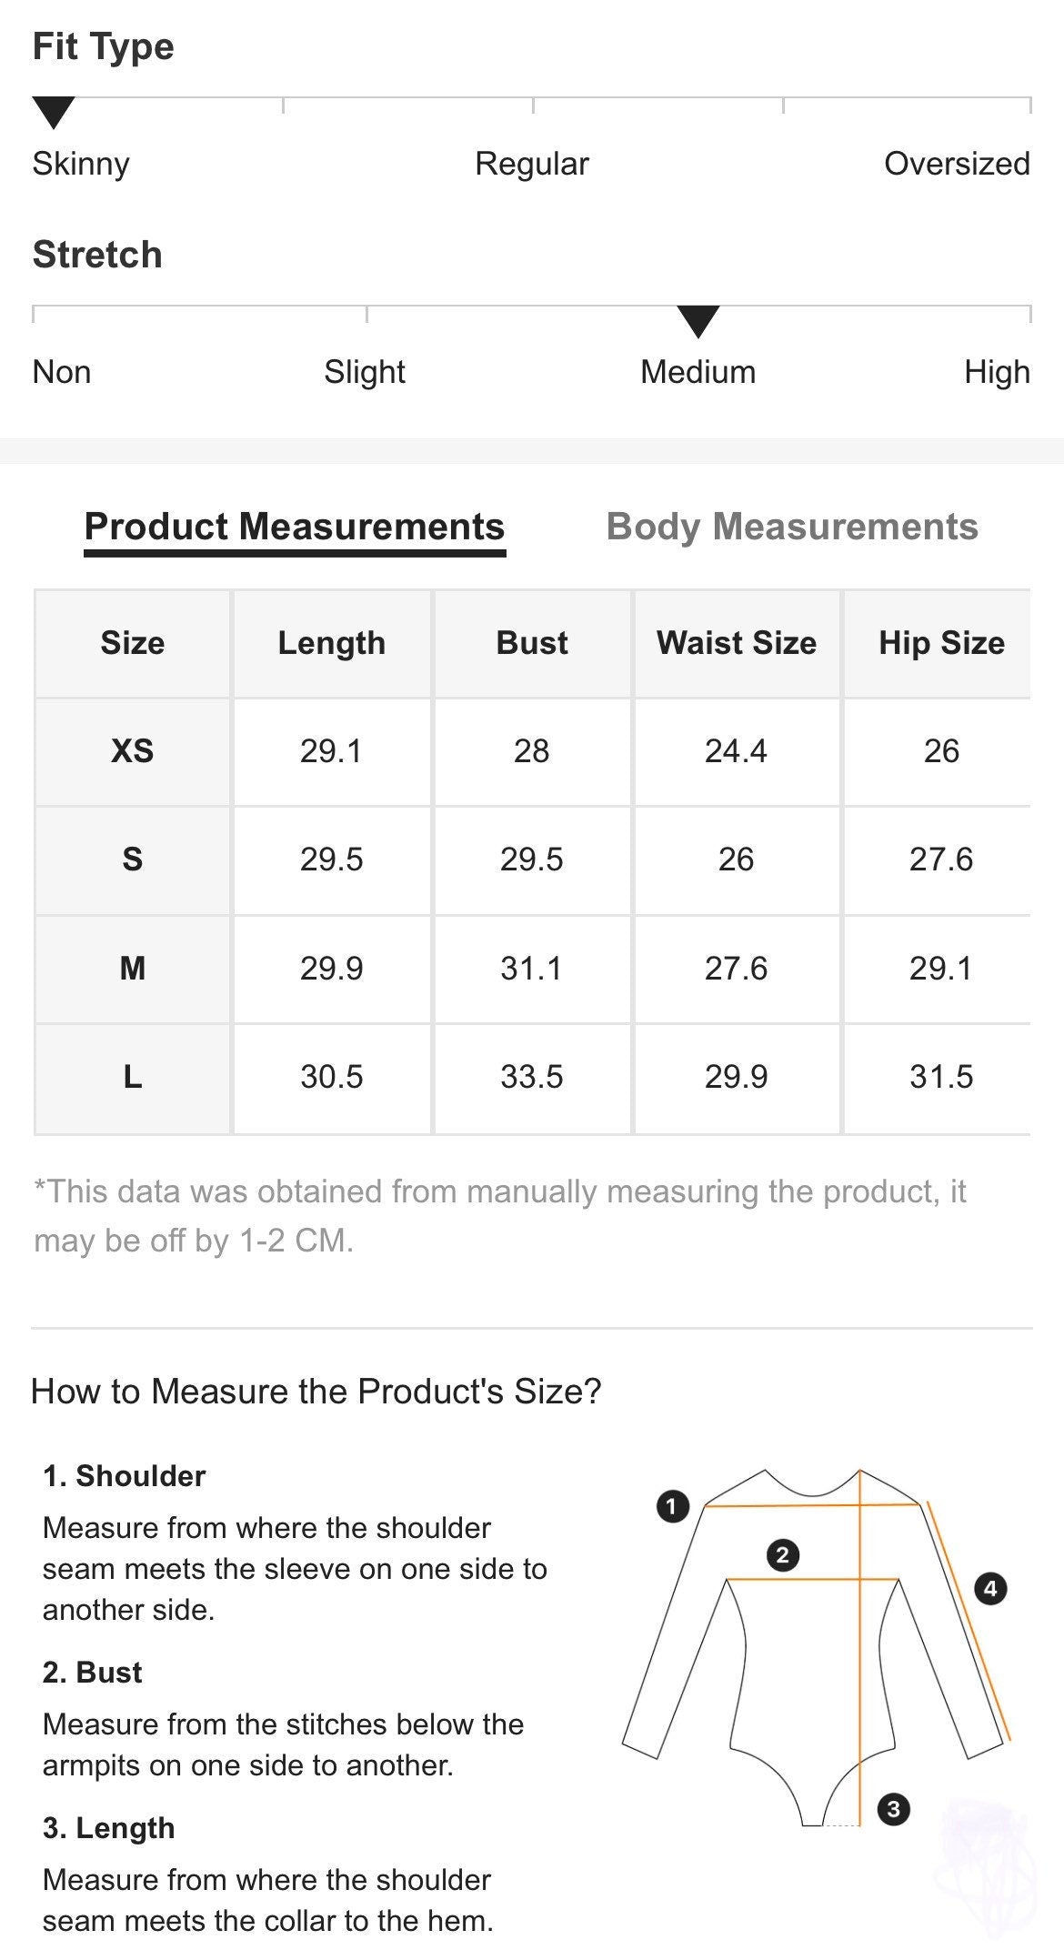This screenshot has width=1064, height=1960.
Task: Click the Stretch triangle marker at Medium
Action: pyautogui.click(x=698, y=322)
